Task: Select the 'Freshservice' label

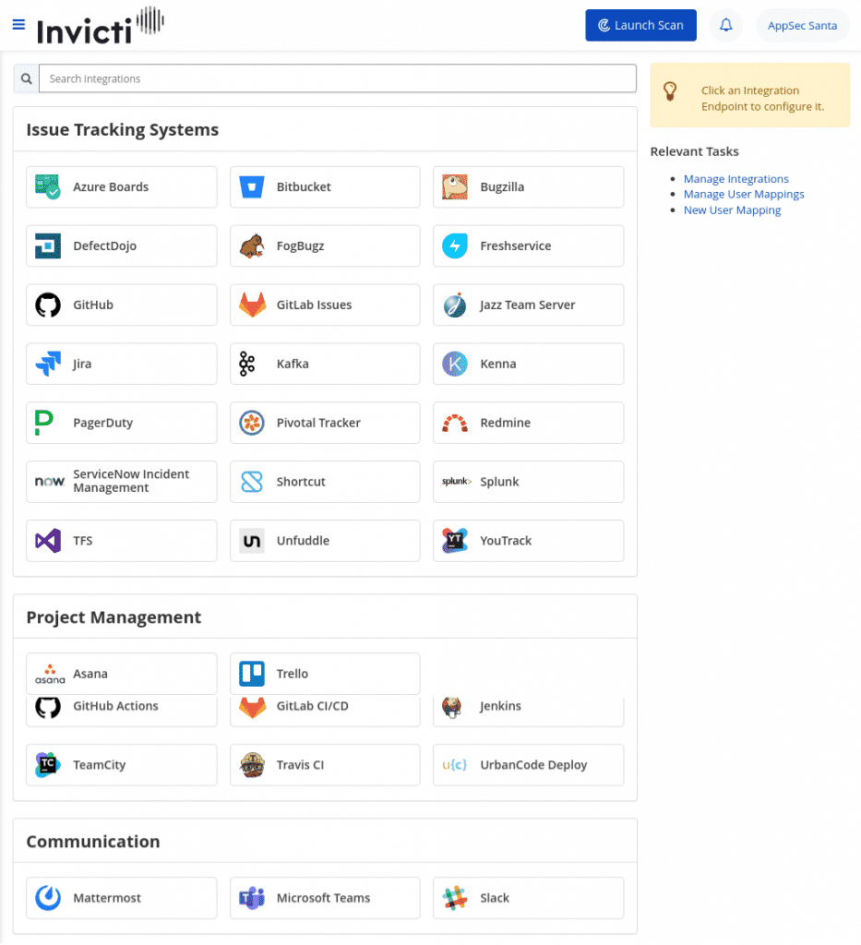Action: click(515, 245)
